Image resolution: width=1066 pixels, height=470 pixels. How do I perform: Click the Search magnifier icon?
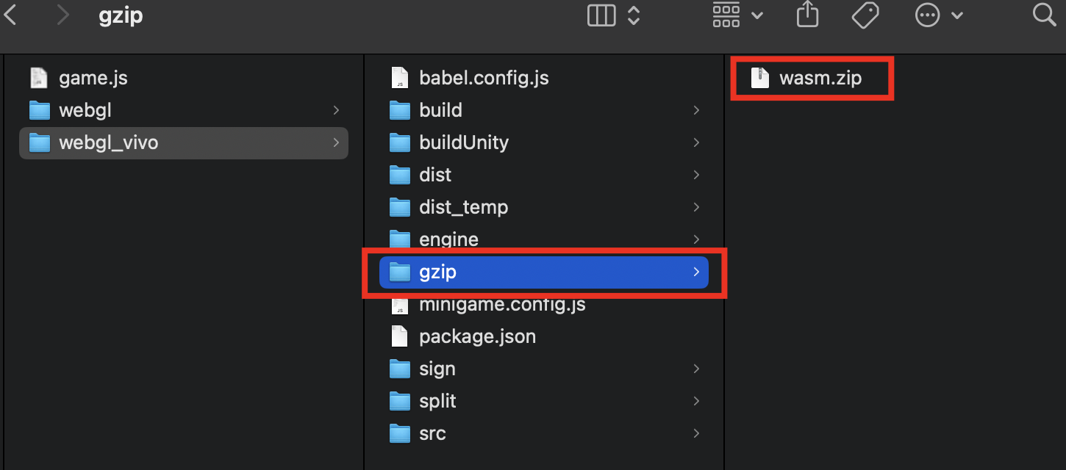click(1044, 15)
